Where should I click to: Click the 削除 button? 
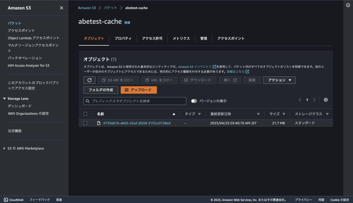point(252,80)
